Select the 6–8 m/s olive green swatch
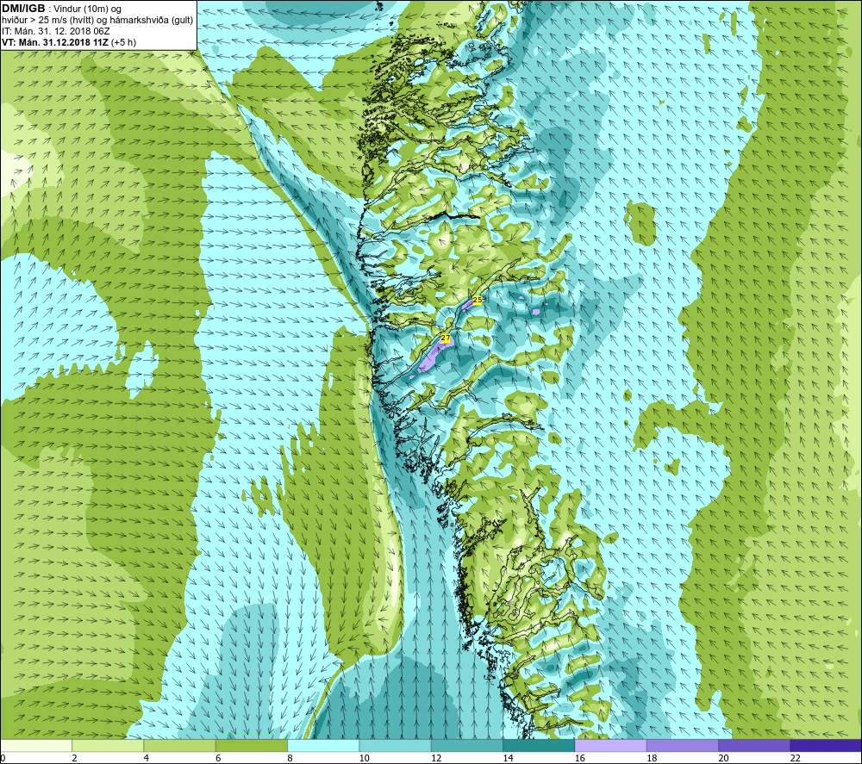This screenshot has height=764, width=862. coord(252,745)
